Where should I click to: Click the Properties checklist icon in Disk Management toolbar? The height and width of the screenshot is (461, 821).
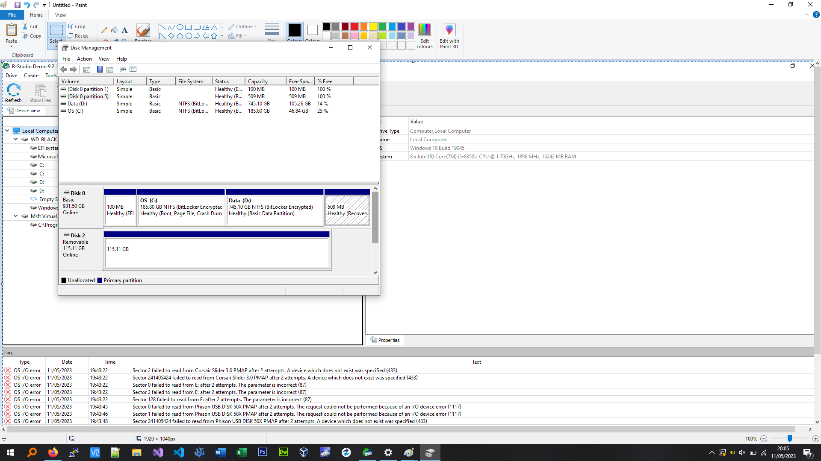coord(133,69)
